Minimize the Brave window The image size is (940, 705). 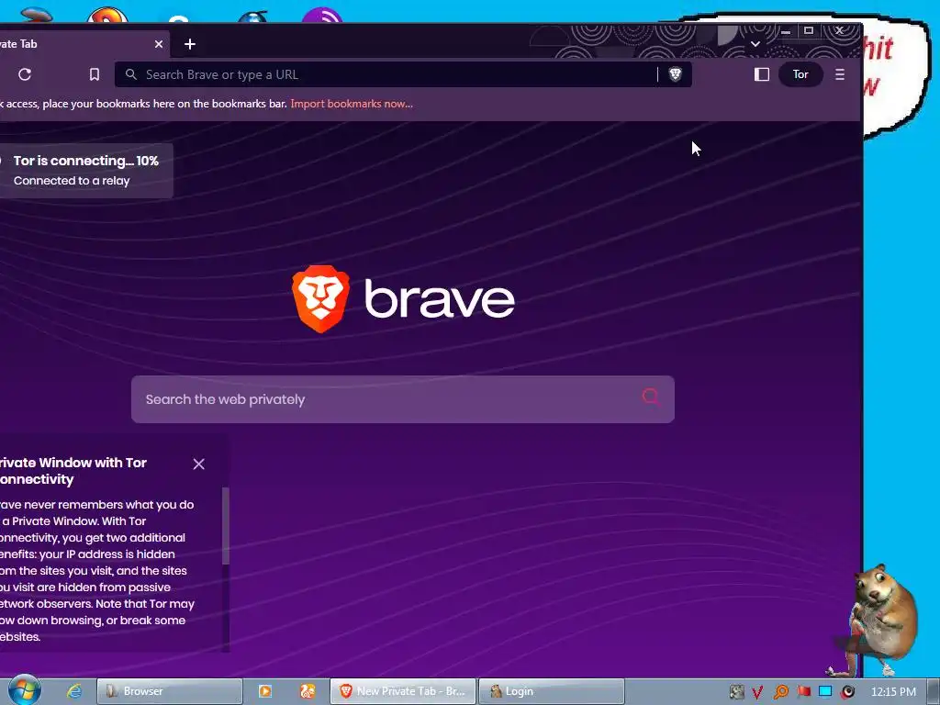[x=786, y=30]
